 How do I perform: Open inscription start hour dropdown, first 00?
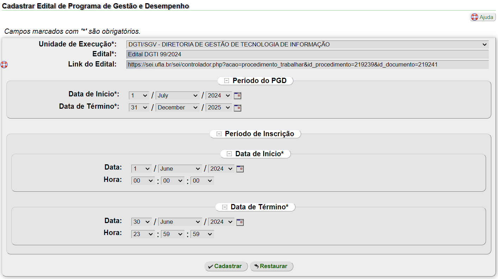click(143, 180)
